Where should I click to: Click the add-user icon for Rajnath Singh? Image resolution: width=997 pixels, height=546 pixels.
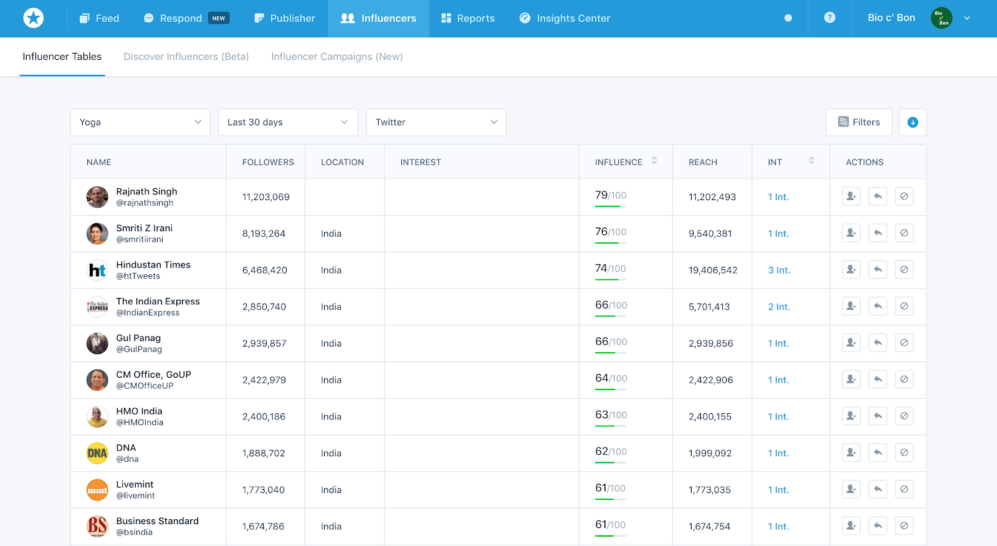(x=851, y=196)
